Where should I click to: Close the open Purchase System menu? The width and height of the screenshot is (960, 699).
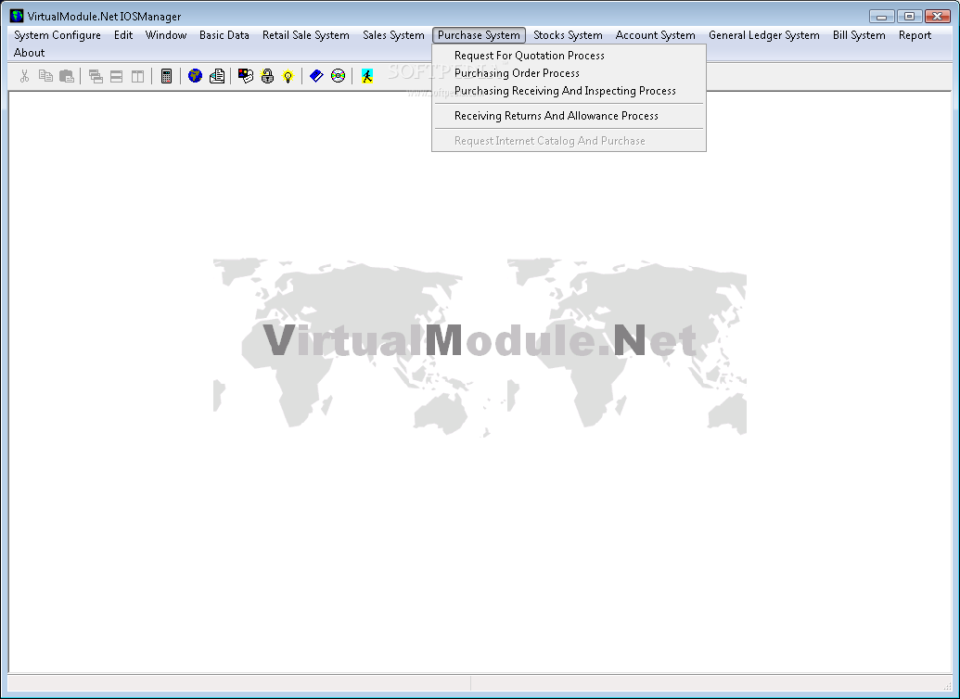tap(479, 35)
